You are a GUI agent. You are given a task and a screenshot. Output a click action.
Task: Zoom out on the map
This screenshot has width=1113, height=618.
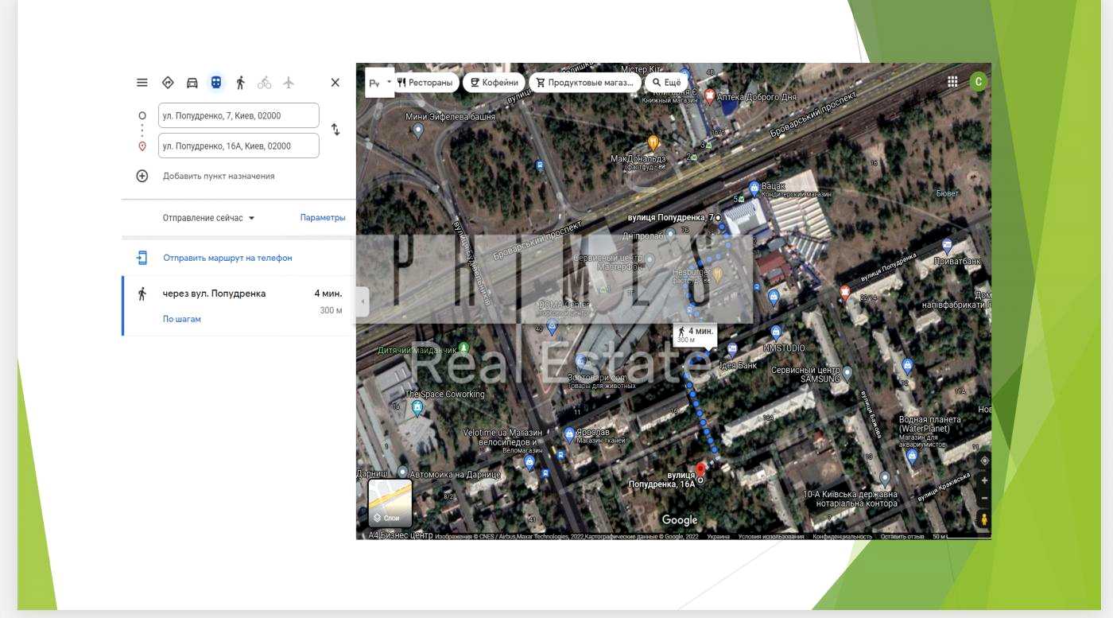click(985, 498)
